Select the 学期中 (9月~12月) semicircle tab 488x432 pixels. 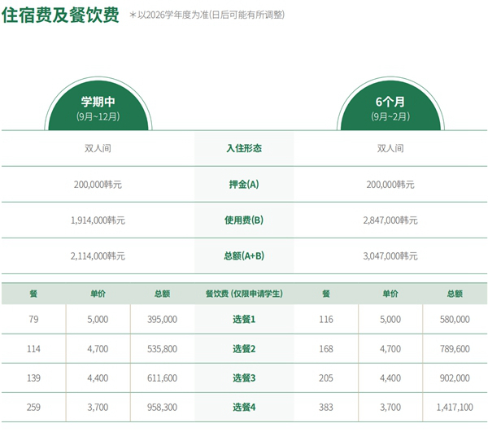(99, 107)
